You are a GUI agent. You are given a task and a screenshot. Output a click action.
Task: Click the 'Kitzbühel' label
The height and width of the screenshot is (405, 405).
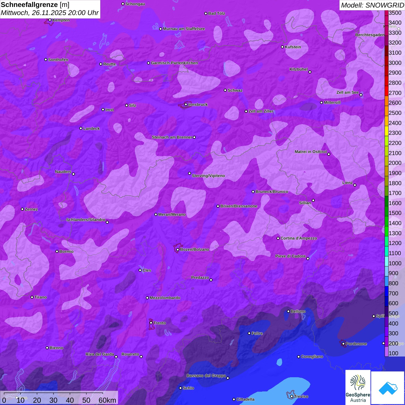[x=299, y=69]
